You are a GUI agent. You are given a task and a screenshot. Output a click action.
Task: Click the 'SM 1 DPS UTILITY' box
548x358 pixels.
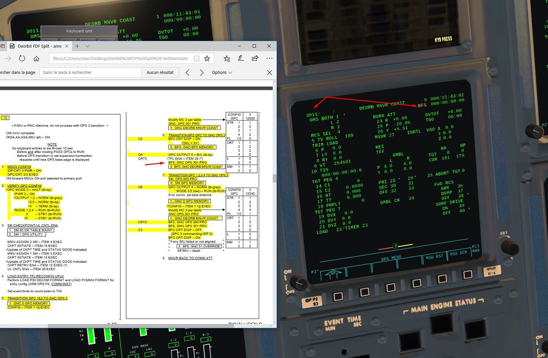coord(26,234)
